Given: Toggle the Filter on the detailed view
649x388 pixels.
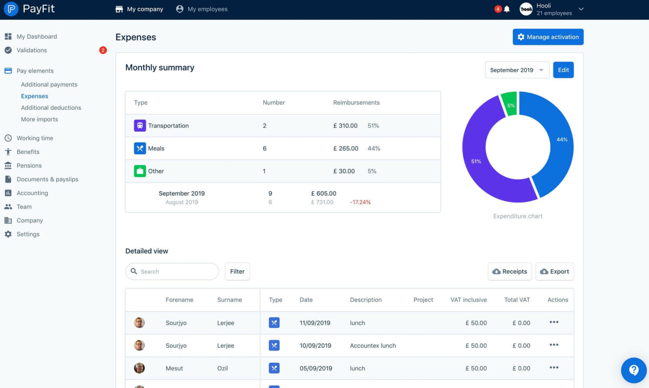Looking at the screenshot, I should pyautogui.click(x=237, y=271).
